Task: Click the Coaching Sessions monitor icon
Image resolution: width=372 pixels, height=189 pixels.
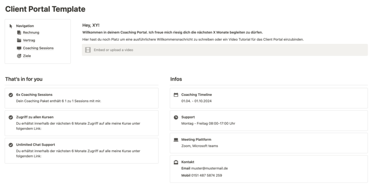Action: [19, 48]
